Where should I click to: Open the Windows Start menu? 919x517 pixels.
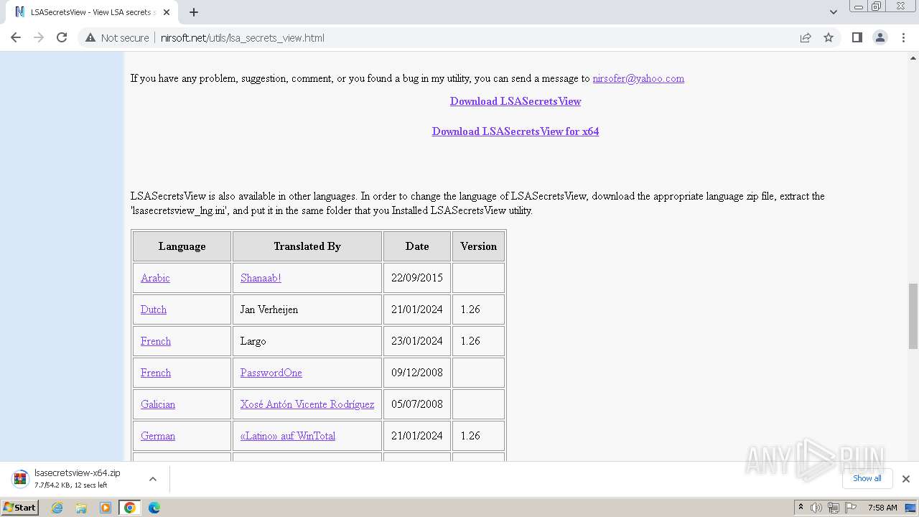pyautogui.click(x=19, y=508)
